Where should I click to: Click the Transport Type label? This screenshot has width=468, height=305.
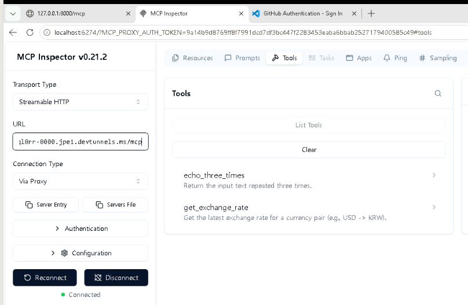point(35,84)
